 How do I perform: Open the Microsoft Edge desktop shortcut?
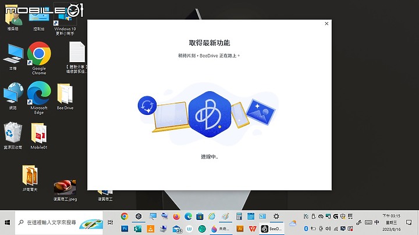click(x=39, y=98)
